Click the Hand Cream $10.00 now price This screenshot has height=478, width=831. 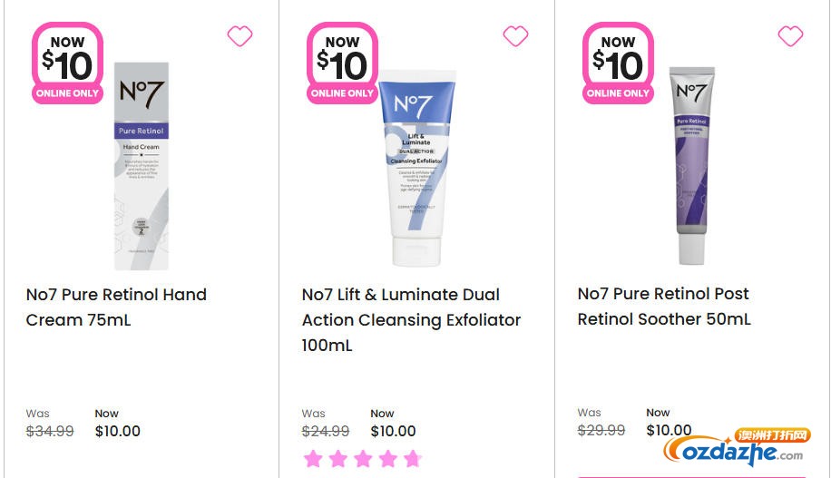coord(118,431)
